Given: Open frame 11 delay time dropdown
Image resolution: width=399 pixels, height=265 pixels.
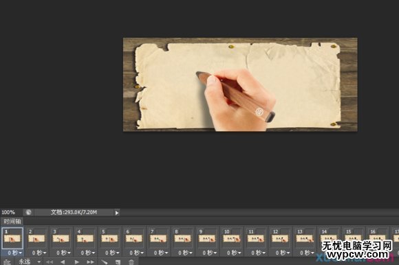Looking at the screenshot, I should coord(259,253).
